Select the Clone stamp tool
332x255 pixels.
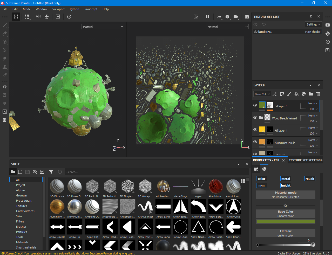tap(4, 67)
